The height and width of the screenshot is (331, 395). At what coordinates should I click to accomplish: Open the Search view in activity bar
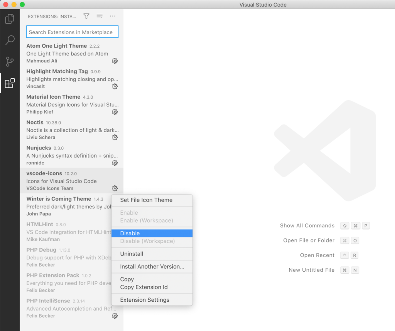point(10,40)
